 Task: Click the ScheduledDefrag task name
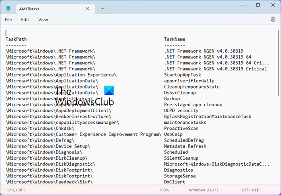pyautogui.click(x=184, y=140)
